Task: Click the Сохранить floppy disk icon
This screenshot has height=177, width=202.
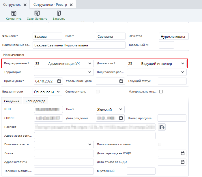Action: [x=14, y=13]
